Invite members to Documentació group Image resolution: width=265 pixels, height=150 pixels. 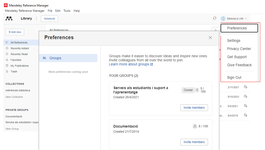[194, 142]
